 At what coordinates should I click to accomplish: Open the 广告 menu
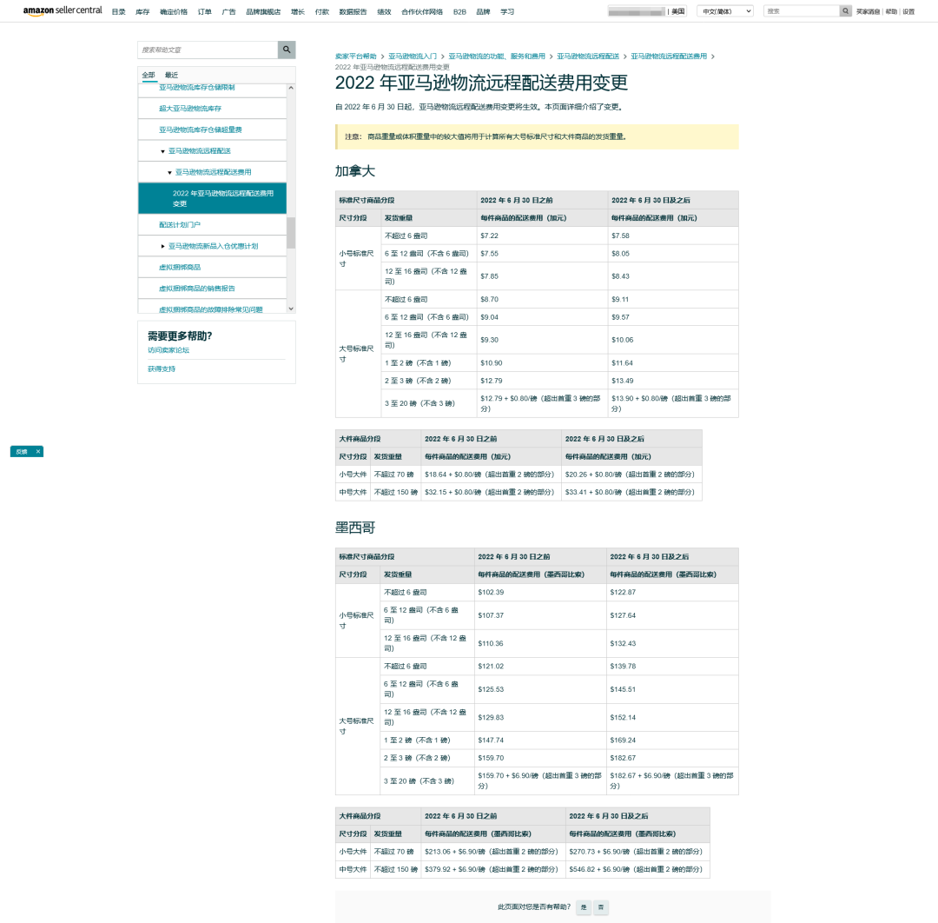[x=228, y=12]
